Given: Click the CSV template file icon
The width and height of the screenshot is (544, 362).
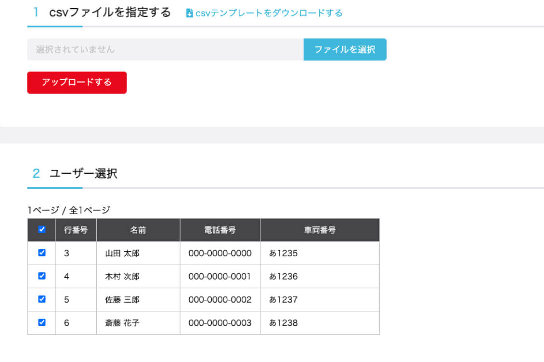Looking at the screenshot, I should tap(188, 13).
